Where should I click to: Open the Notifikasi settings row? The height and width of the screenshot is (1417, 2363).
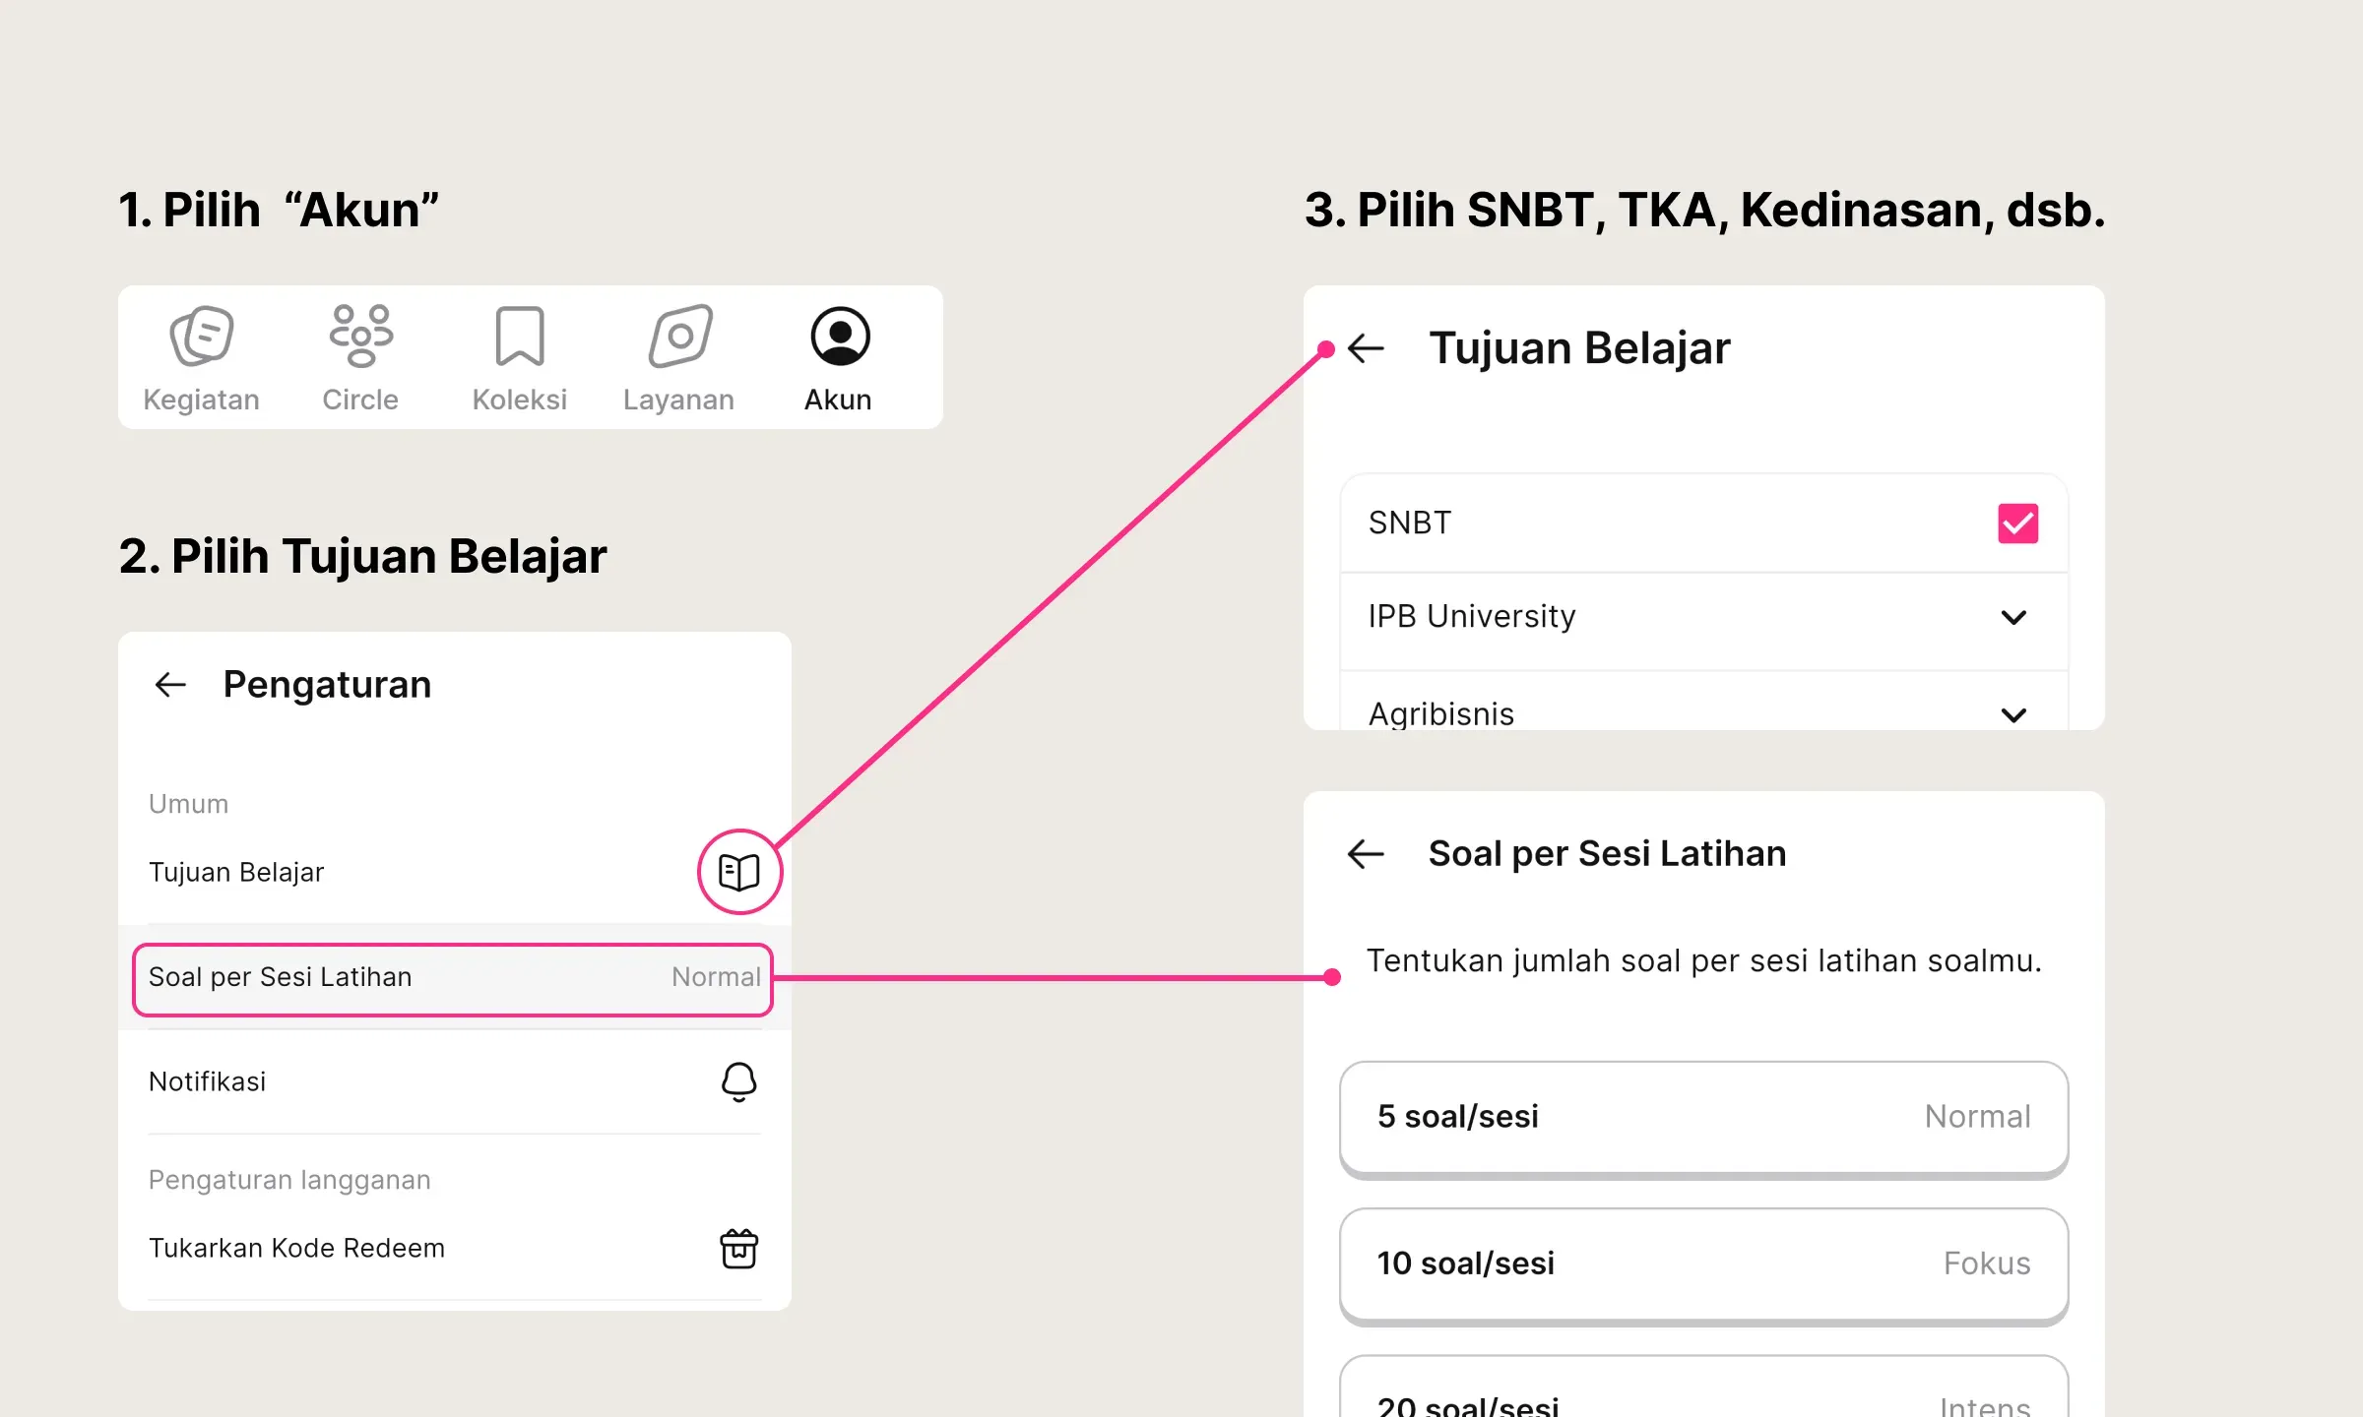(455, 1082)
